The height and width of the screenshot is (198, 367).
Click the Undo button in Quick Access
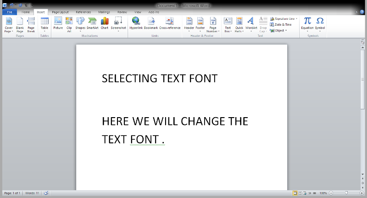click(x=11, y=5)
